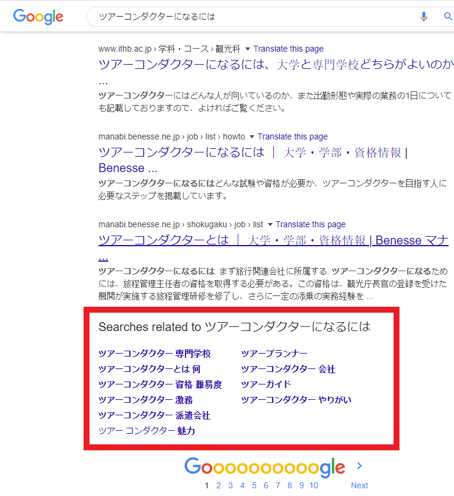
Task: Click related search 'ツアーコンダクター 派遣会社'
Action: (x=155, y=416)
